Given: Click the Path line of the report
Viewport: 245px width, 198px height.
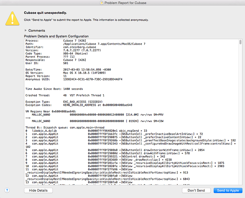Looking at the screenshot, I should (85, 44).
